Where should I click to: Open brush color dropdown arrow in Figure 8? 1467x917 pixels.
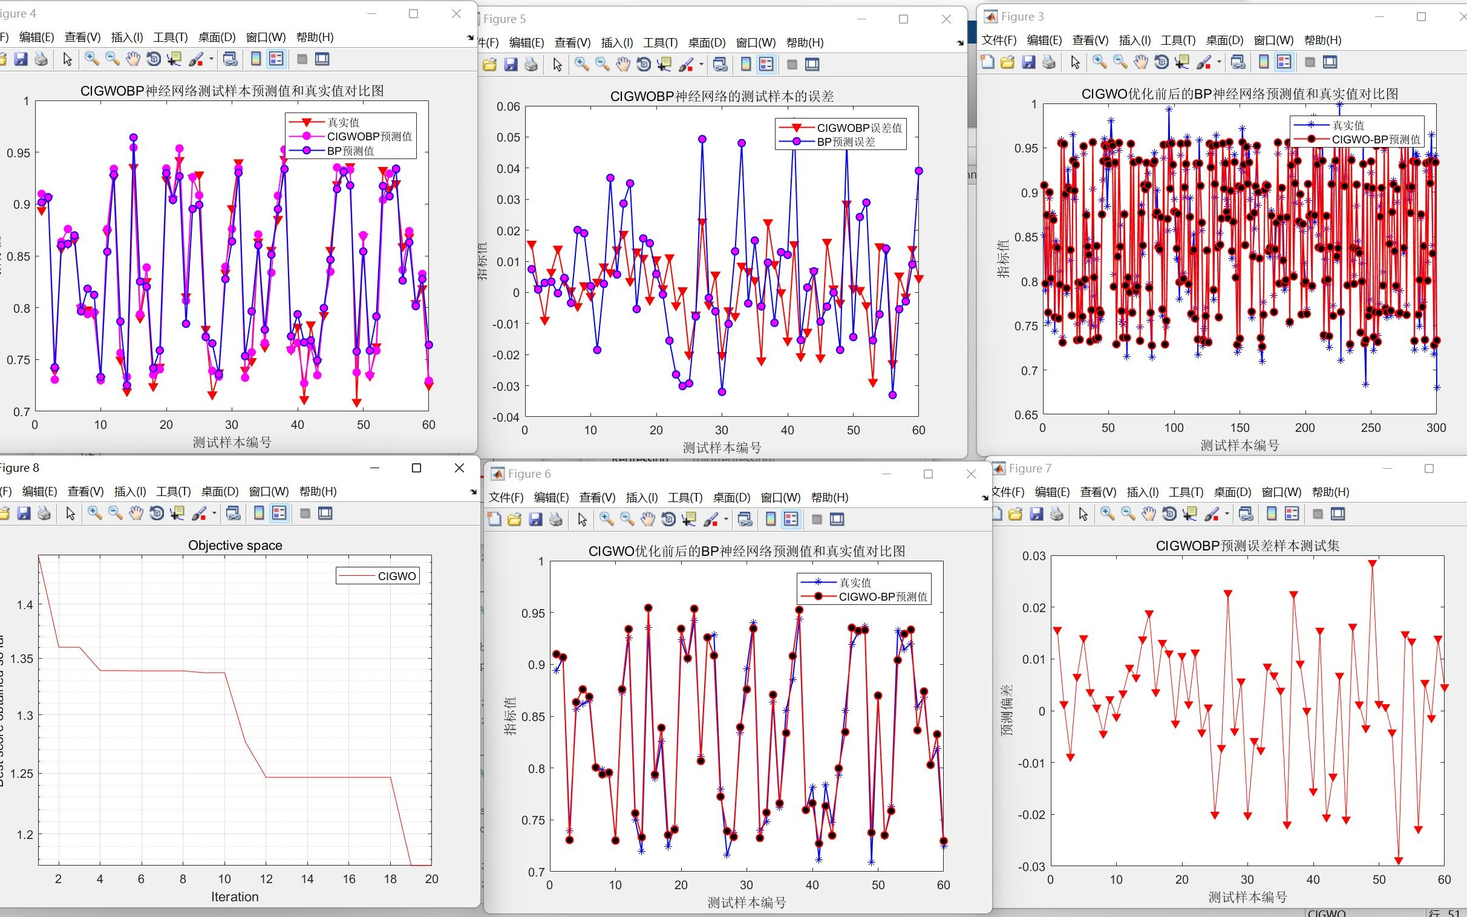coord(214,514)
